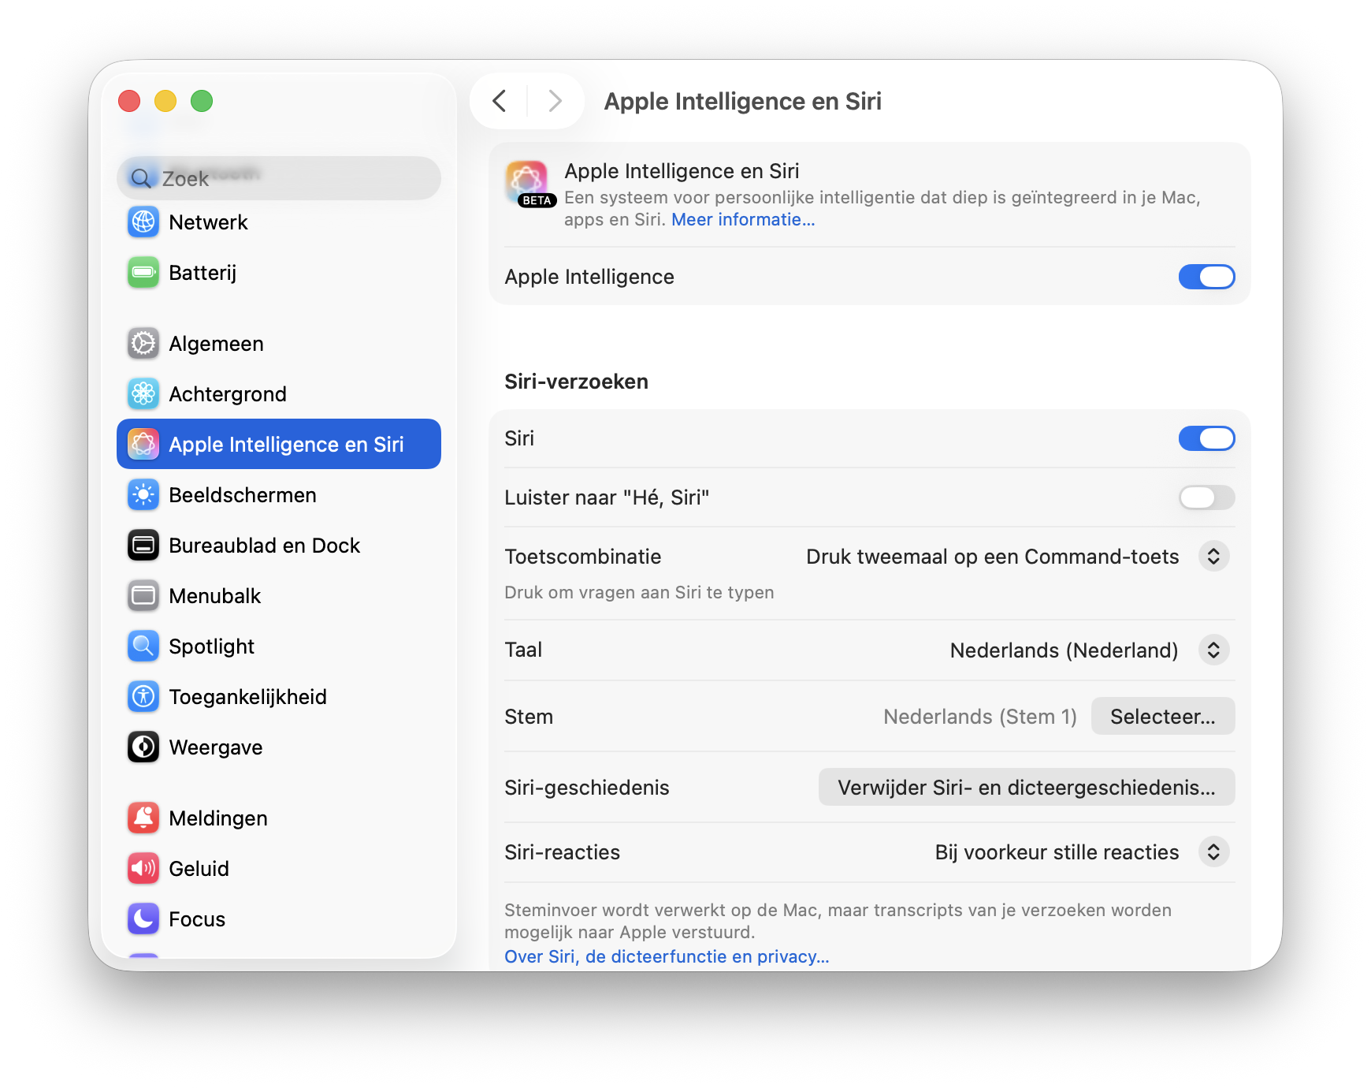This screenshot has width=1371, height=1088.
Task: Open the Siri-reacties dropdown
Action: coord(1213,851)
